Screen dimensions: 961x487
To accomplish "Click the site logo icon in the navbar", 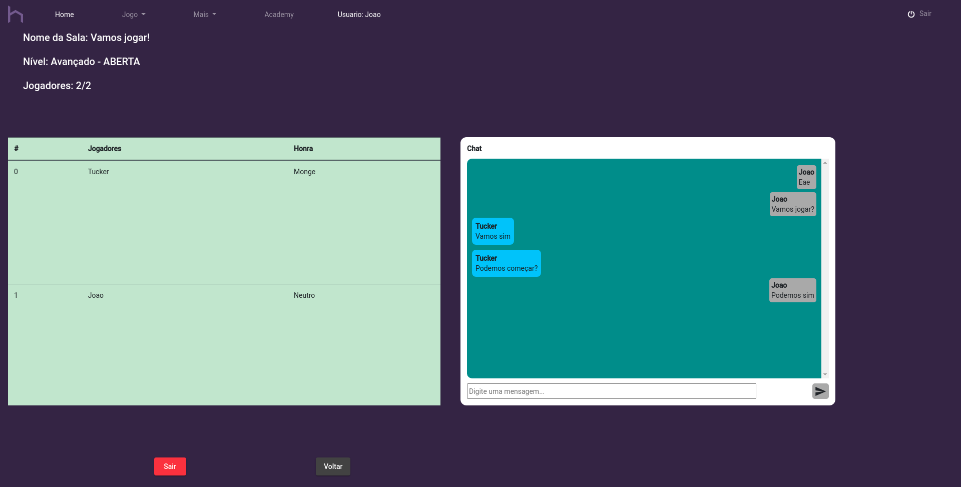I will click(16, 15).
